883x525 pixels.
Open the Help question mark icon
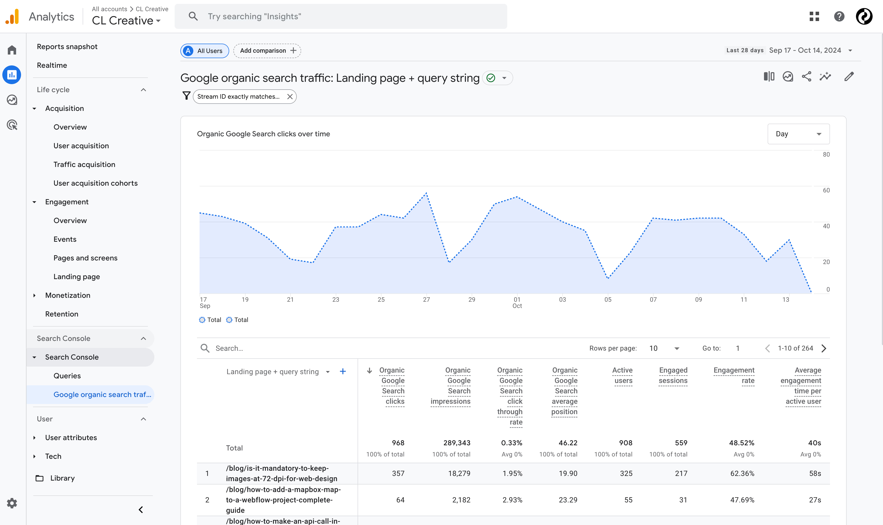(839, 16)
